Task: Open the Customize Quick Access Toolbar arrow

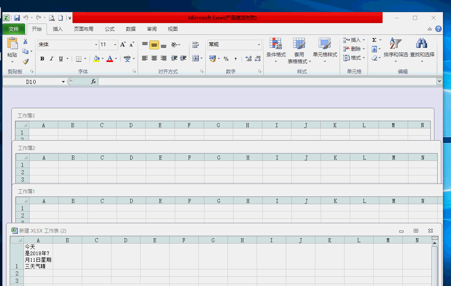Action: pos(70,18)
